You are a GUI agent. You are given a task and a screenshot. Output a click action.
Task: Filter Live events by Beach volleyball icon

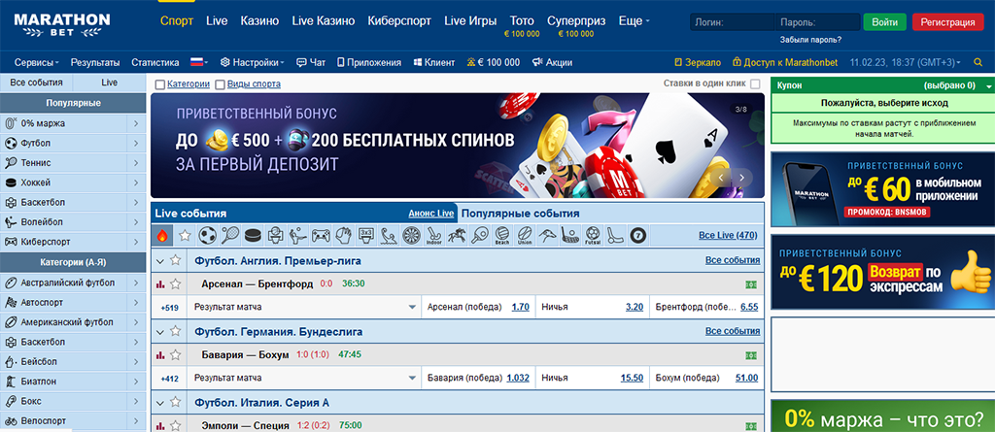tap(501, 235)
